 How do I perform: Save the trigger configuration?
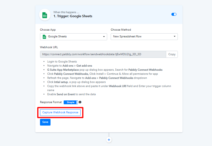[45, 122]
